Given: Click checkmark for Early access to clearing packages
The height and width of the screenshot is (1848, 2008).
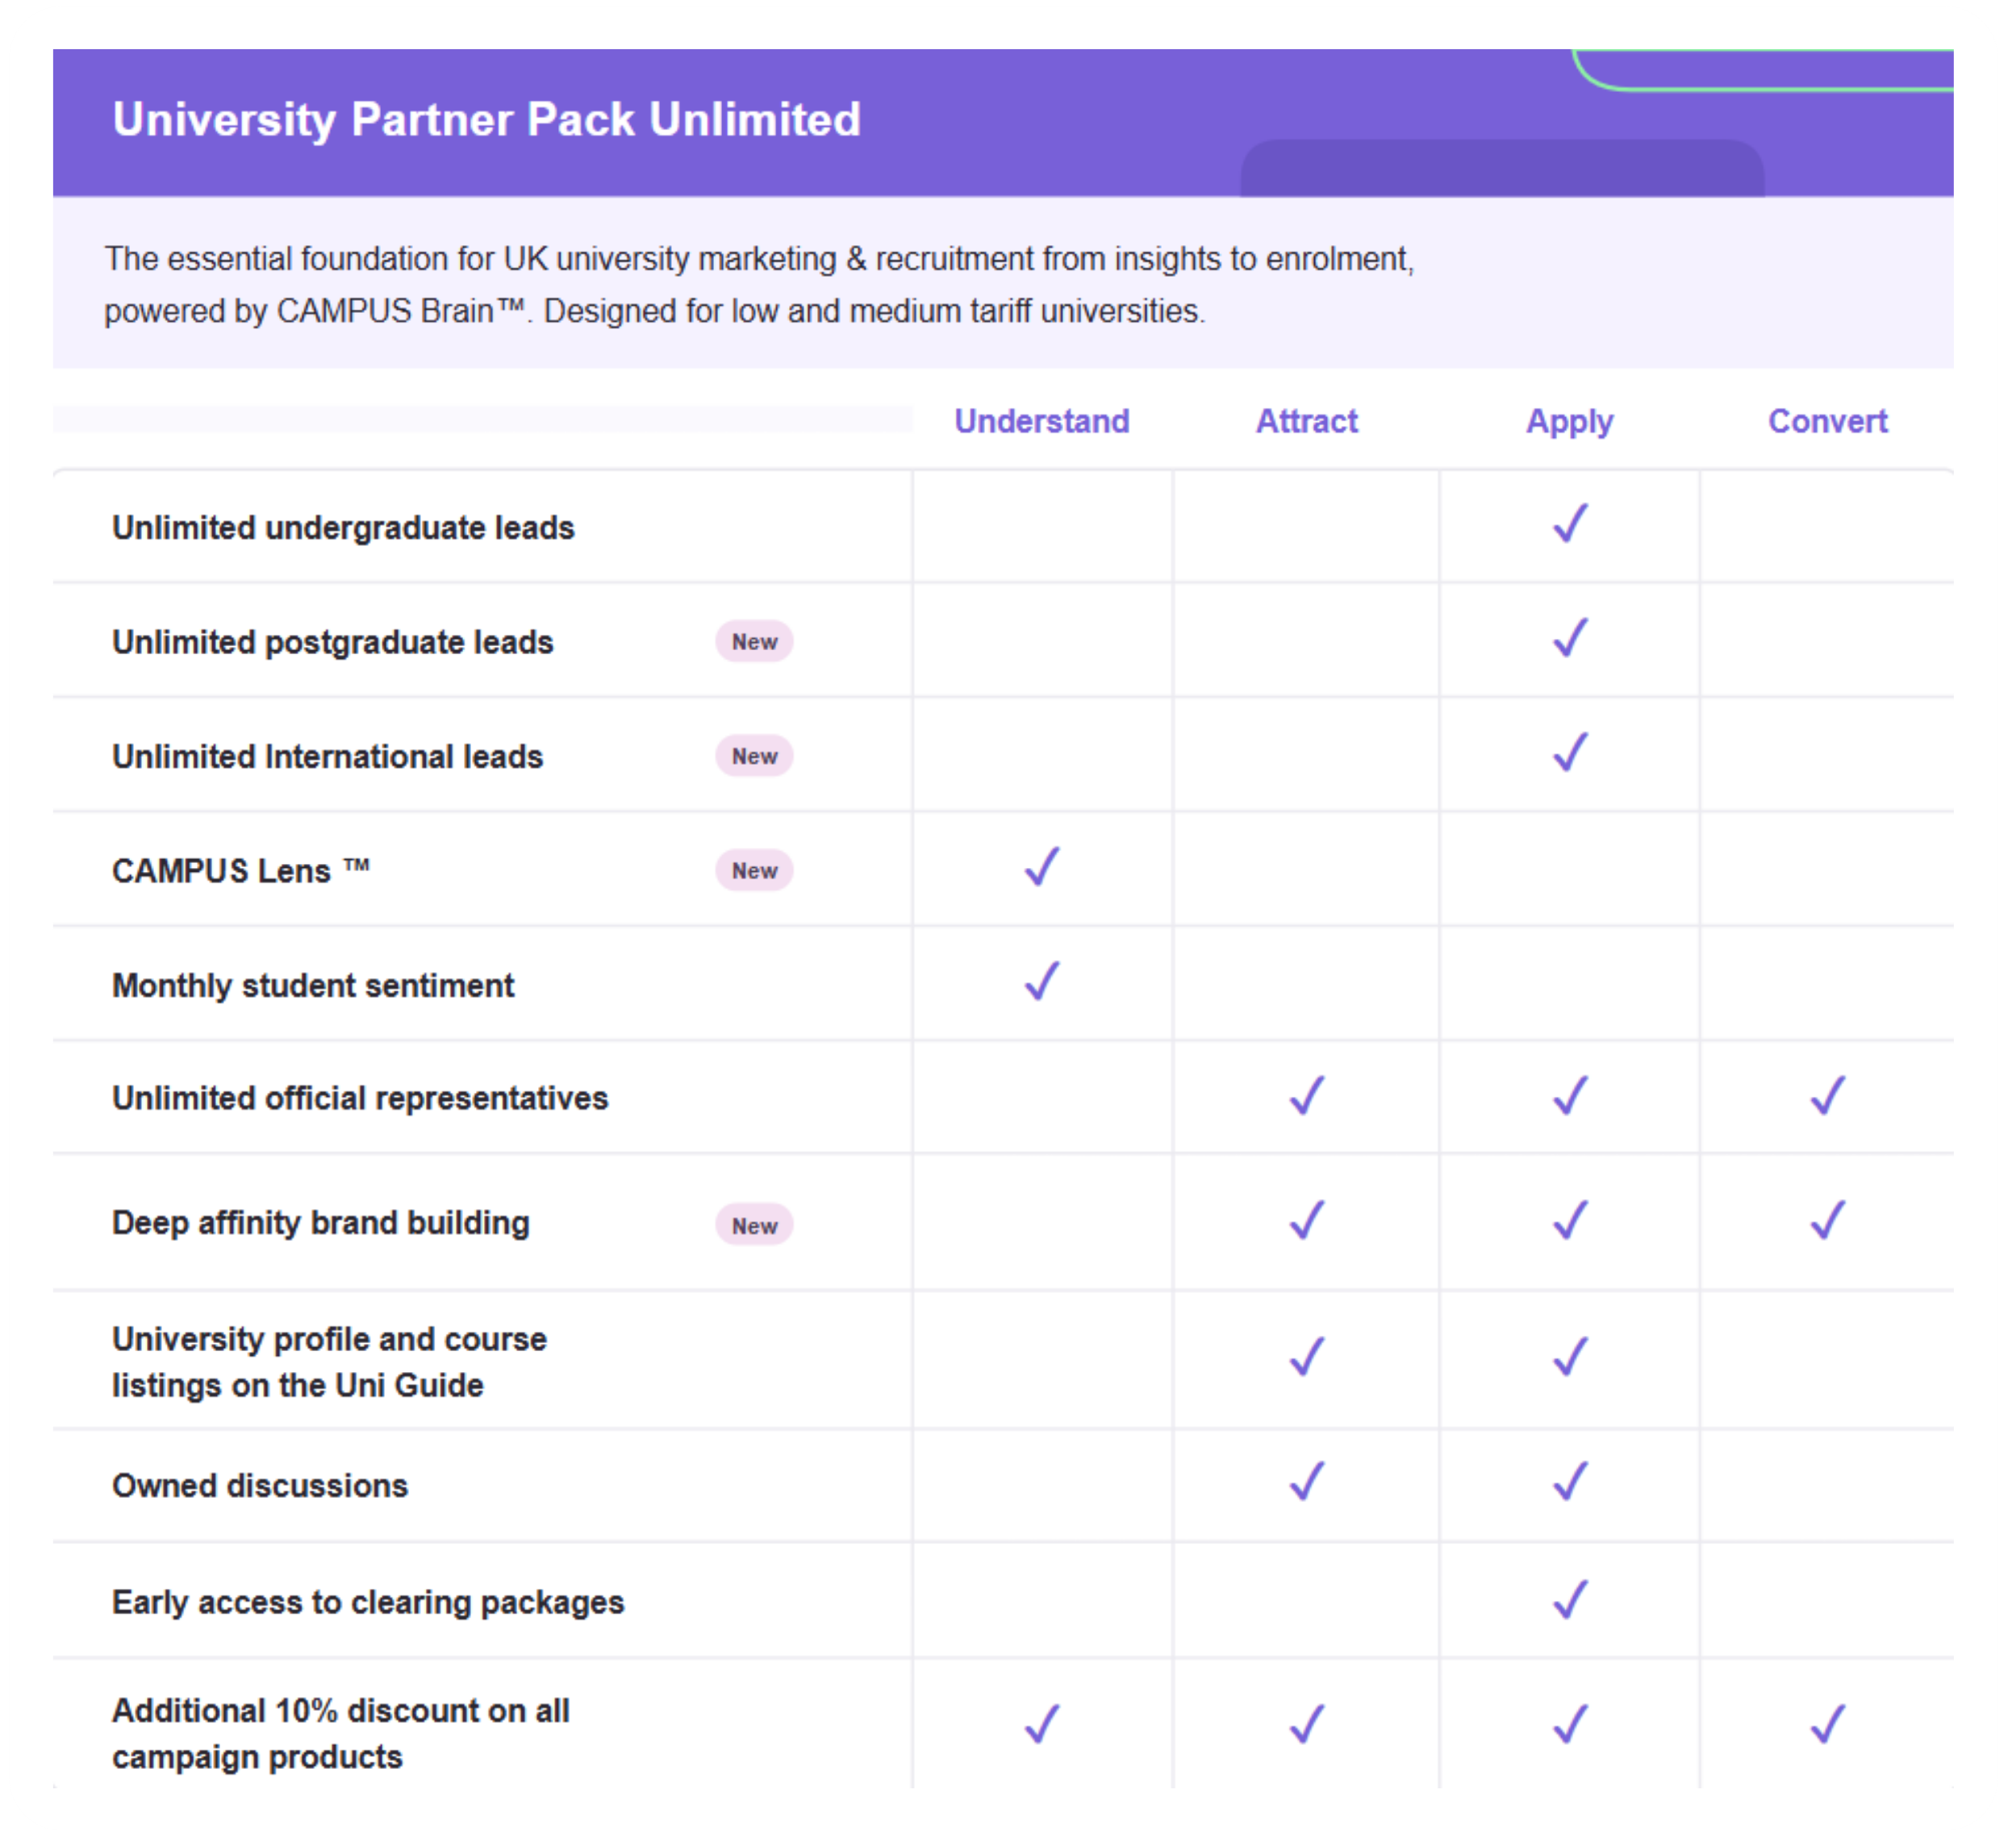Looking at the screenshot, I should click(1569, 1598).
